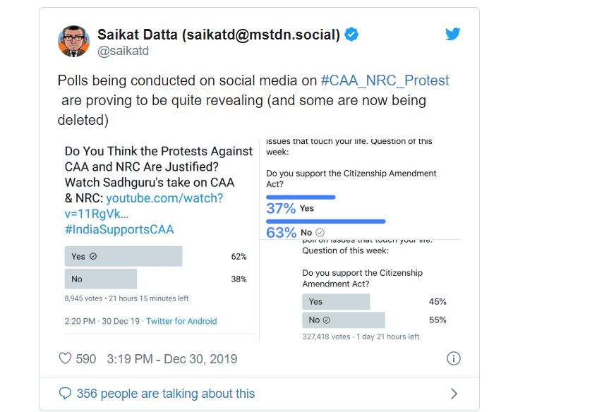The height and width of the screenshot is (412, 609).
Task: Choose the Yes 45% poll option
Action: point(336,301)
